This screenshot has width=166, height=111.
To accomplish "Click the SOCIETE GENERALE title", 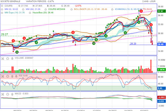I will (x=10, y=1).
